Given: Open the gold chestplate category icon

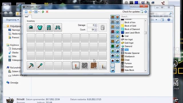Looking at the screenshot, I should (x=118, y=36).
